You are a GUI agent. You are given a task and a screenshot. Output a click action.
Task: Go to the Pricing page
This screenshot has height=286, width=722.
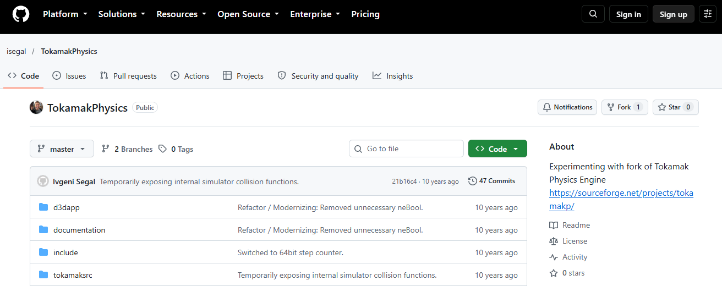coord(365,14)
